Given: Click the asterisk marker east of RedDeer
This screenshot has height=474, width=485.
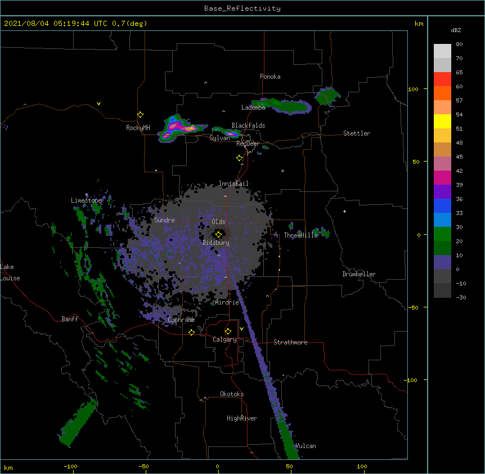Looking at the screenshot, I should click(282, 171).
